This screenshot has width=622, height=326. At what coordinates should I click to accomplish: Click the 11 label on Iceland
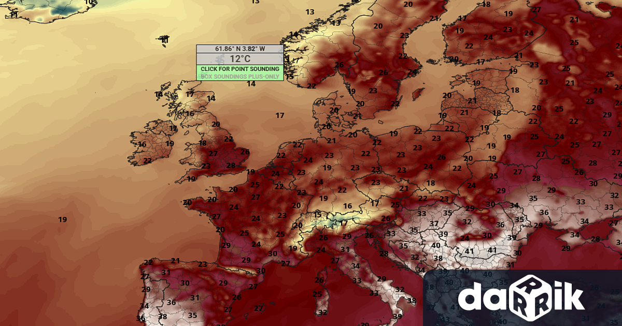14,14
